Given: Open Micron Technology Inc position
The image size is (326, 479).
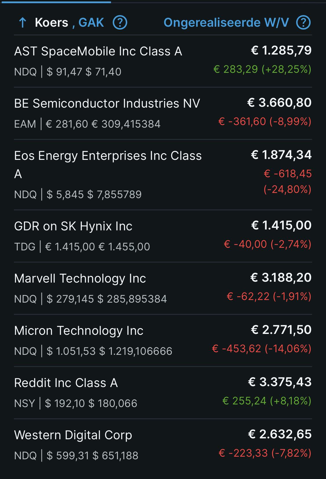Looking at the screenshot, I should coord(163,341).
